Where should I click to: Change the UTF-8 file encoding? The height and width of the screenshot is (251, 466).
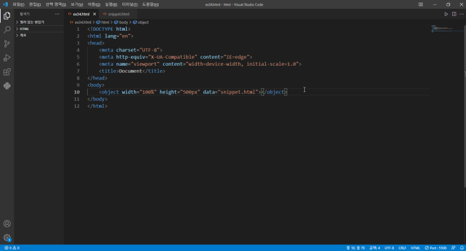[389, 248]
